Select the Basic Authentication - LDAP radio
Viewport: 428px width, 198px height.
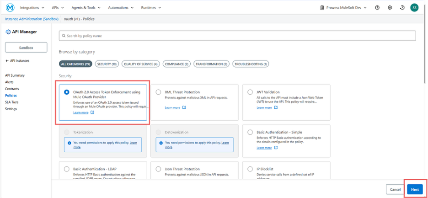67,169
